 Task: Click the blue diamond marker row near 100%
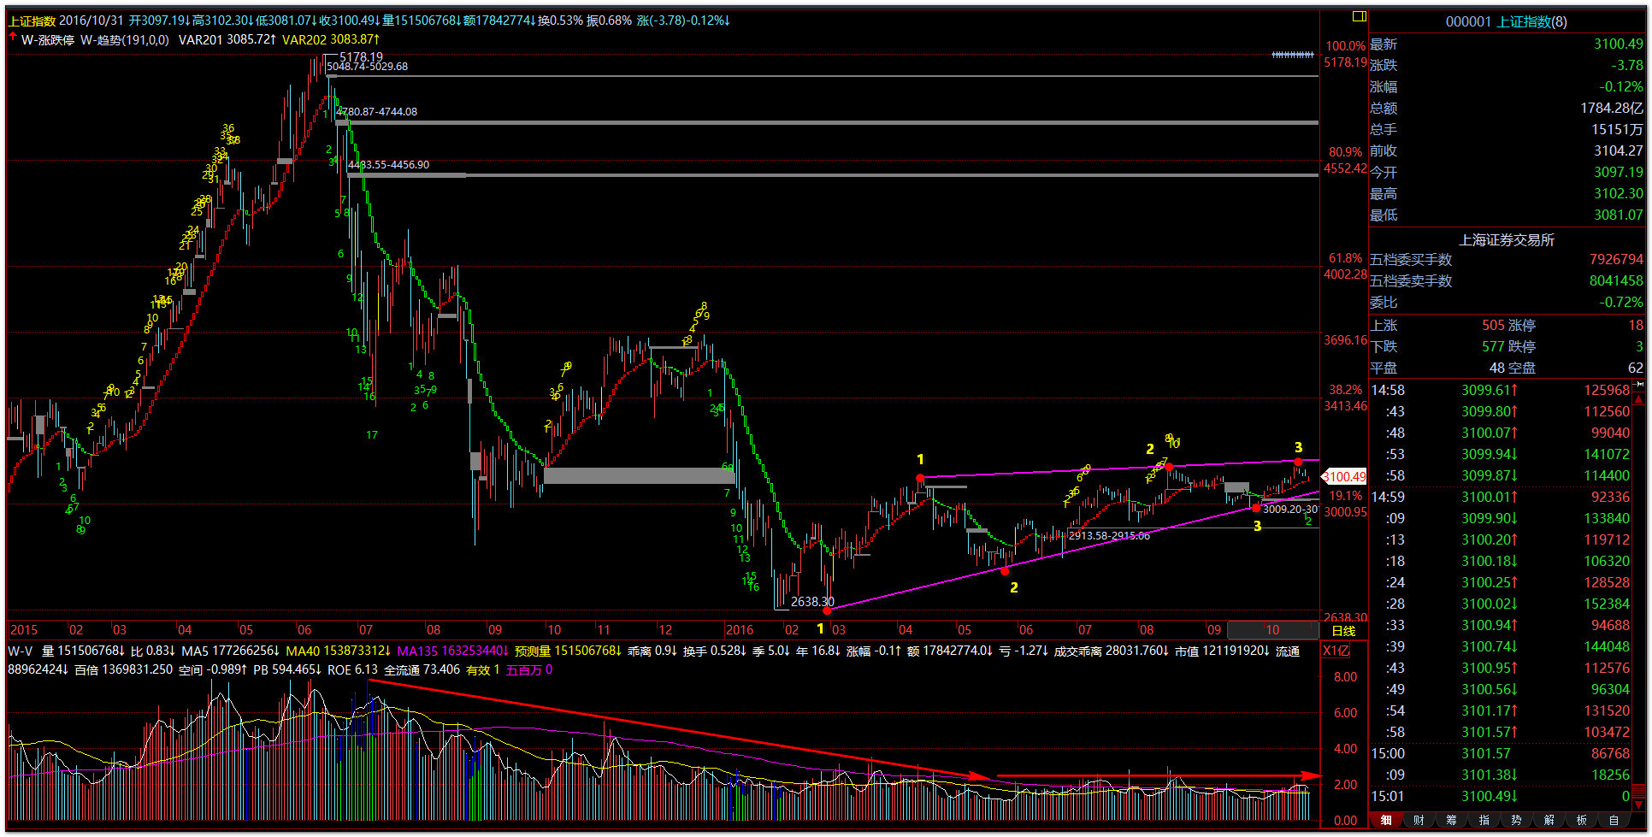tap(1292, 55)
